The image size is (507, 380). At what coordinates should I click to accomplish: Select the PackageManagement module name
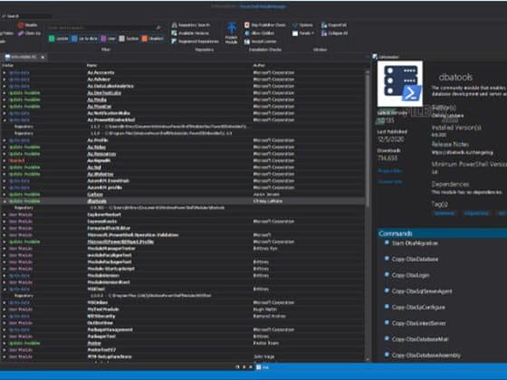110,329
